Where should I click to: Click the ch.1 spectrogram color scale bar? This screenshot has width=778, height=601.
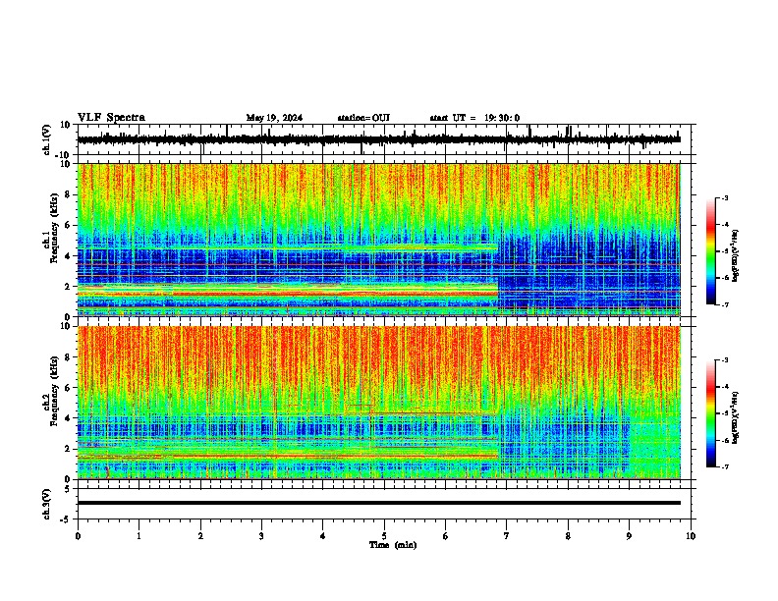(x=711, y=251)
